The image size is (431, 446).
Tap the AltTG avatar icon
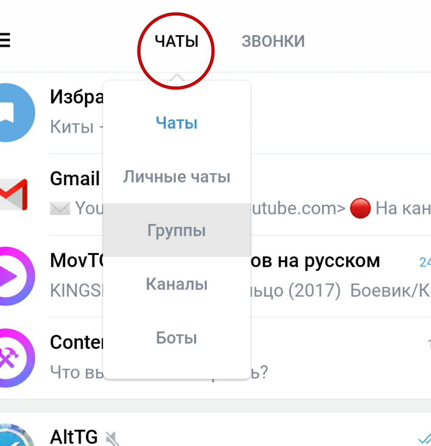pos(16,435)
